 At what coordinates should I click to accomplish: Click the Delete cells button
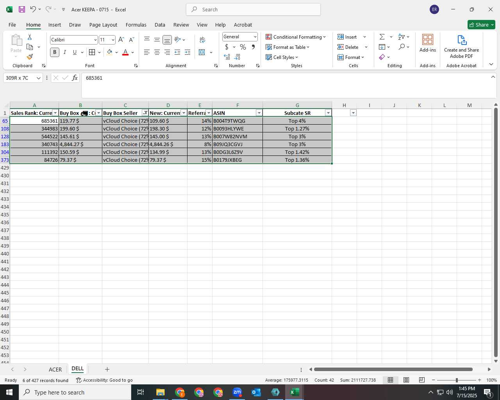tap(348, 47)
